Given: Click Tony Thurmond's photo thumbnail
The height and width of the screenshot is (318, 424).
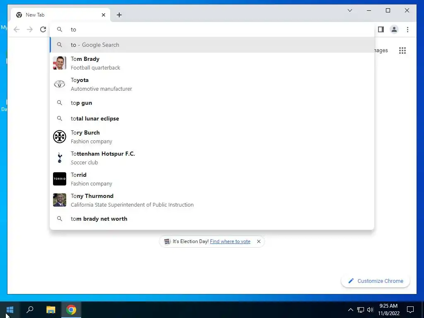Looking at the screenshot, I should click(60, 200).
